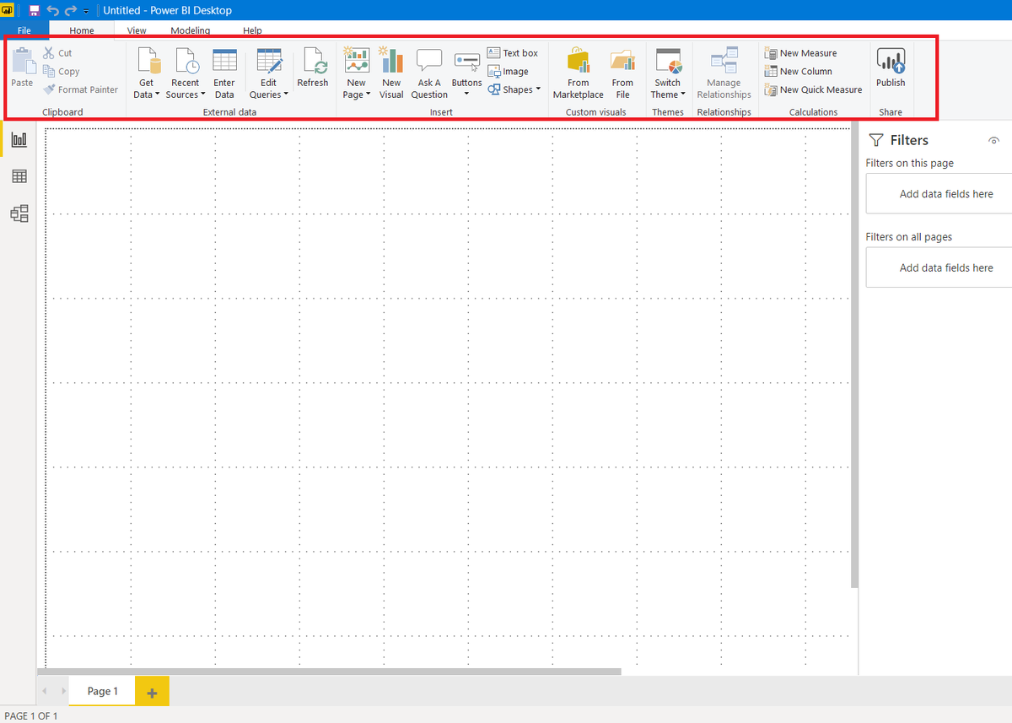Undo the last action
This screenshot has height=723, width=1012.
53,10
